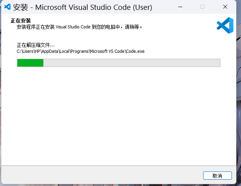Image resolution: width=241 pixels, height=186 pixels.
Task: Click the VS Code icon in title bar
Action: (x=7, y=7)
